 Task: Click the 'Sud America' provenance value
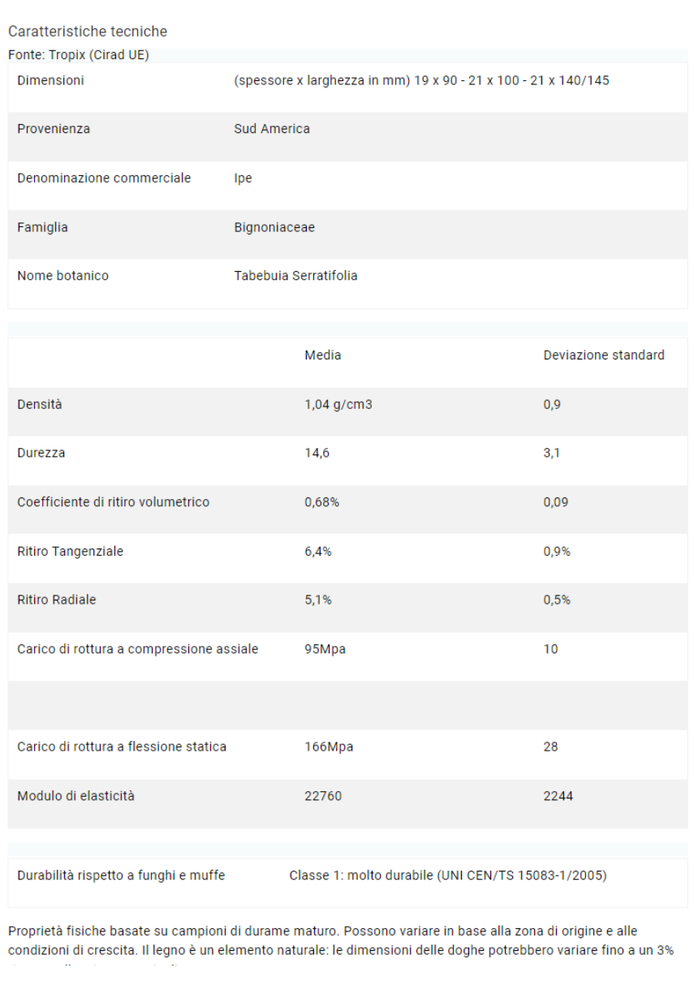coord(272,129)
